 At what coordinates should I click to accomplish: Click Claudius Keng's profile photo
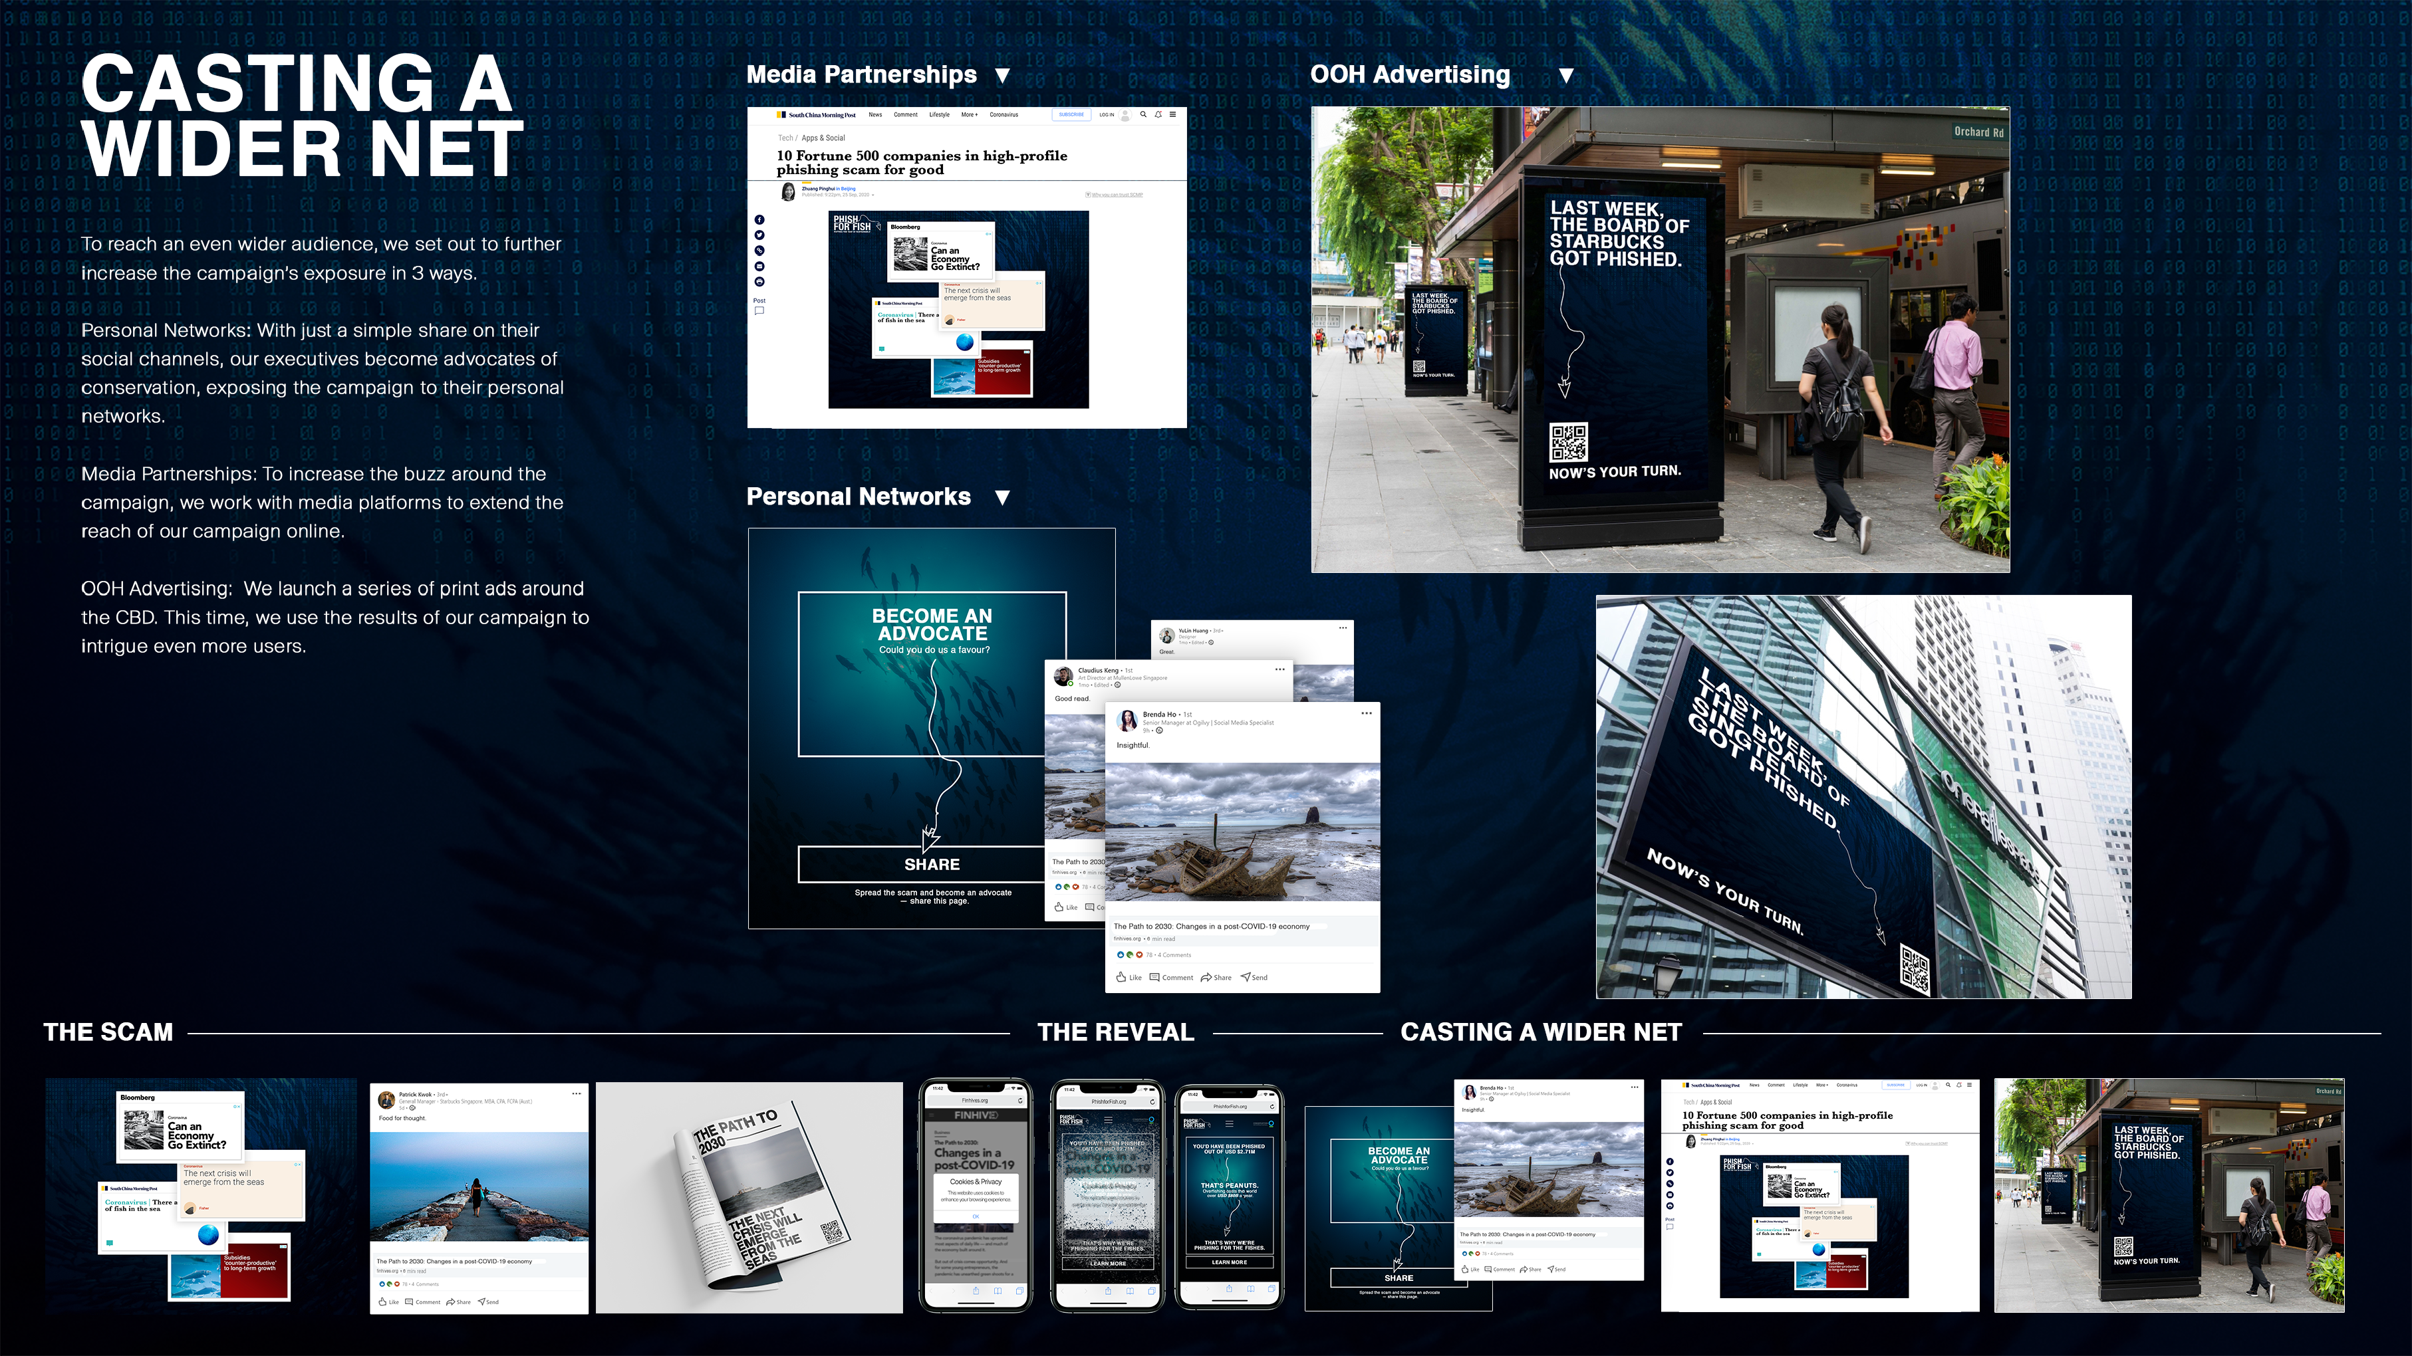tap(1063, 675)
